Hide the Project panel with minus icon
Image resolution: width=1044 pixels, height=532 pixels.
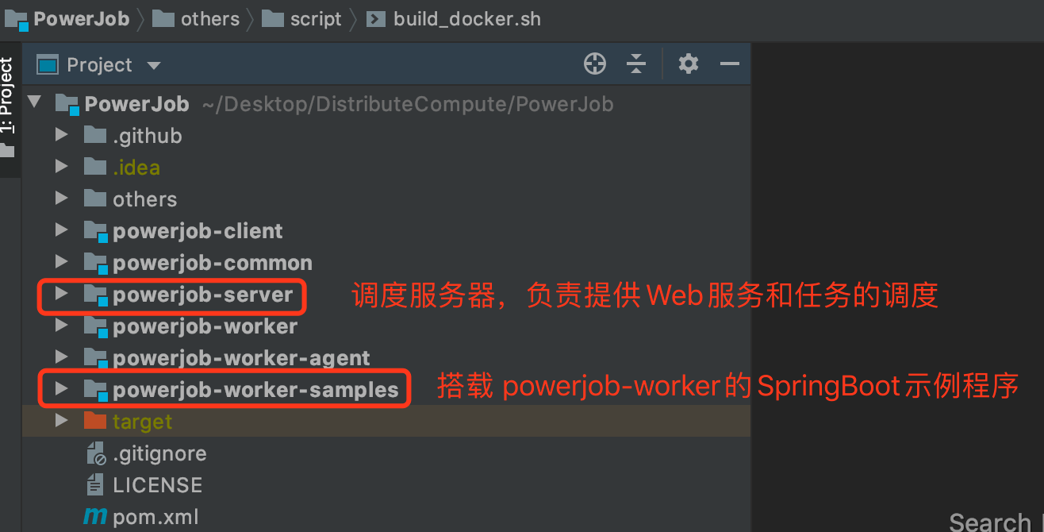point(730,64)
